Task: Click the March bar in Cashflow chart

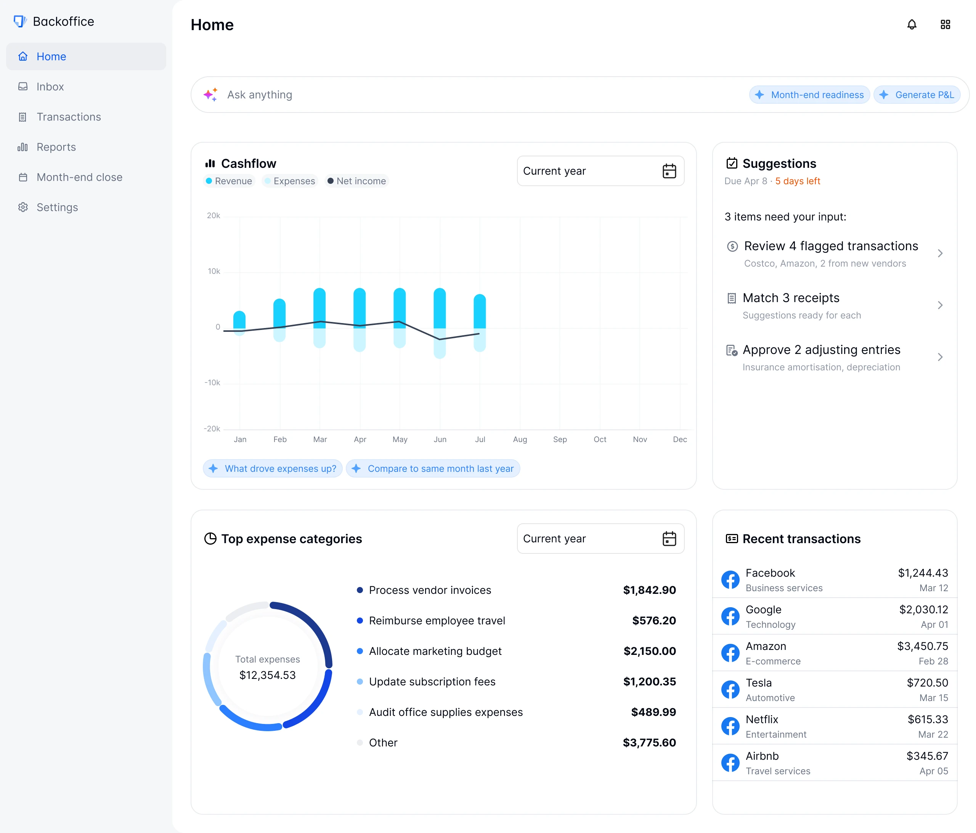Action: coord(319,318)
